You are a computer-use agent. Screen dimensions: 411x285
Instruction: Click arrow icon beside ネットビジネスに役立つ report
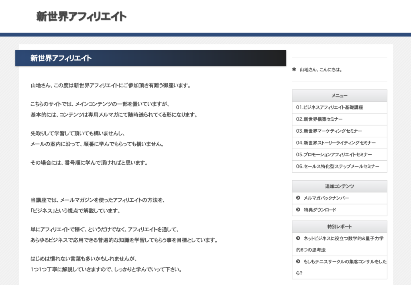(x=298, y=238)
